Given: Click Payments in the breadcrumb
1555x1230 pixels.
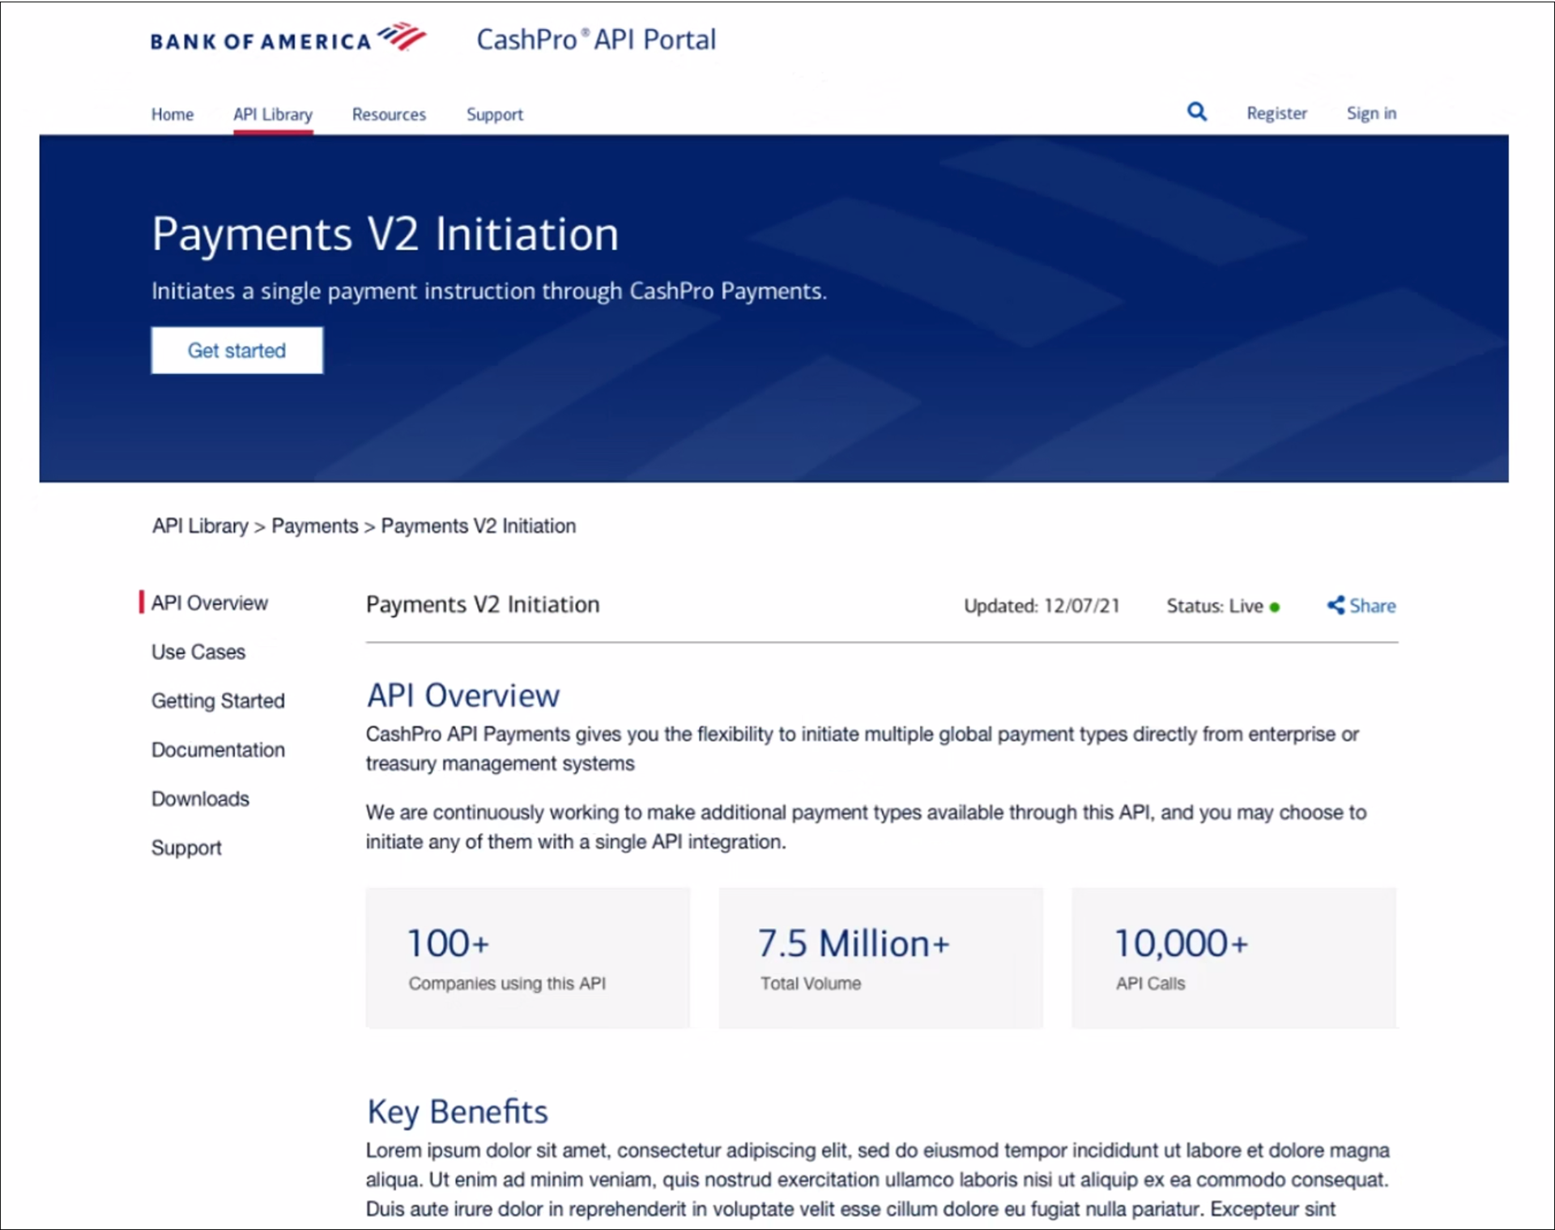Looking at the screenshot, I should [x=314, y=526].
